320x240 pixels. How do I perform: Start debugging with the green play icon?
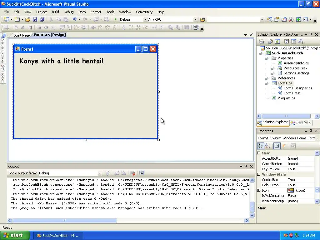(x=116, y=19)
